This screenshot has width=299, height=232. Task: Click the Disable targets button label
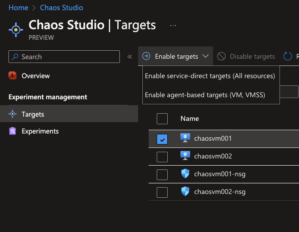(x=252, y=56)
